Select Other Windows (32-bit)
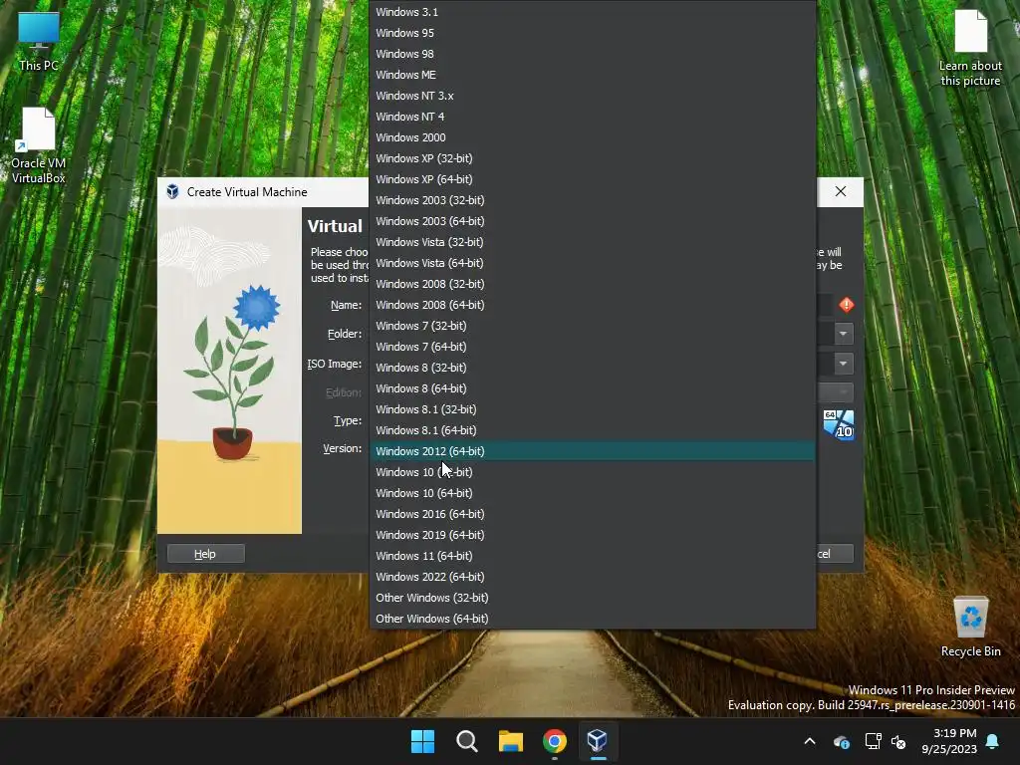 point(592,598)
